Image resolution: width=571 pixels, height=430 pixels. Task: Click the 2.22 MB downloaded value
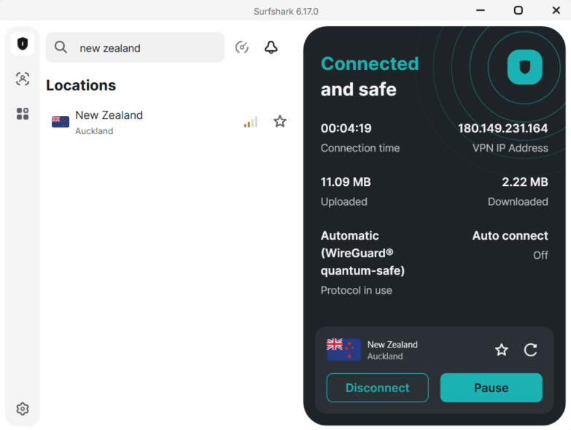525,182
